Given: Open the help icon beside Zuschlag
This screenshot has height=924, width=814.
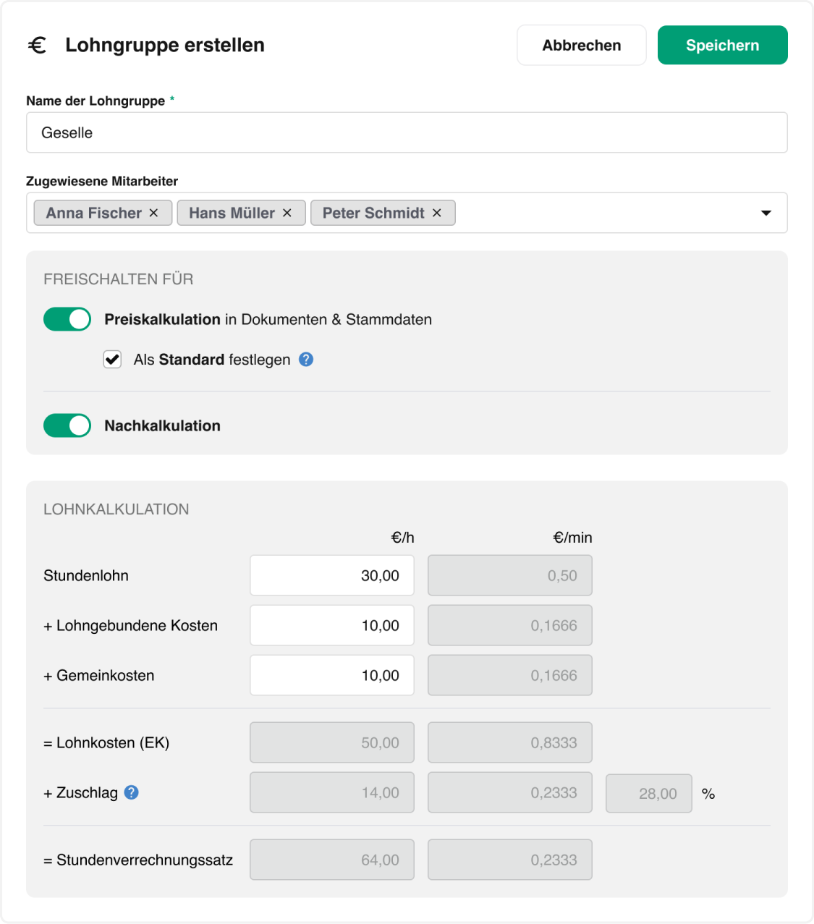Looking at the screenshot, I should pos(131,792).
